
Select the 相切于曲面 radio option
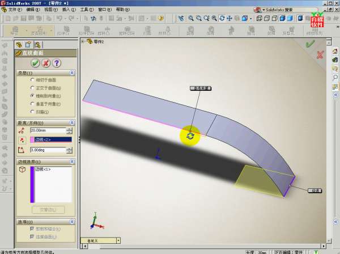(x=32, y=80)
